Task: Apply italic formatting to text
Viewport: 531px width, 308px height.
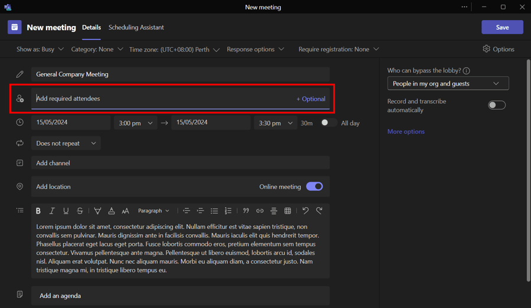Action: [x=52, y=211]
